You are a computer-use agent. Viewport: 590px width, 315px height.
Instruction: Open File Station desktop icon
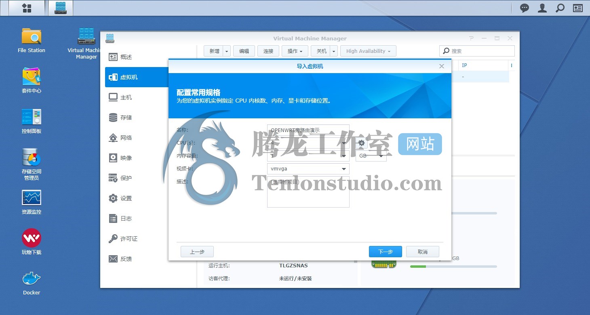[x=32, y=40]
